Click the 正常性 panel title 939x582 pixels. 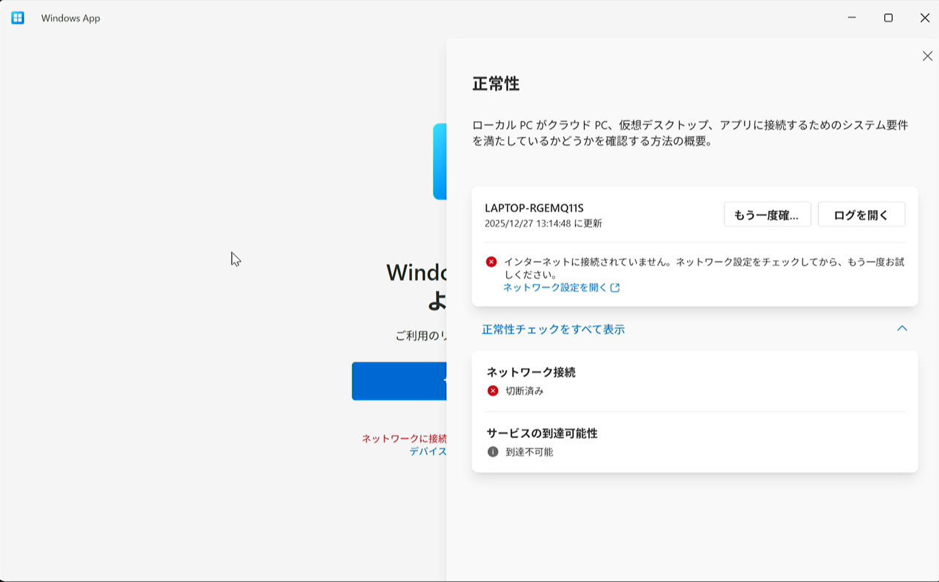[x=496, y=84]
